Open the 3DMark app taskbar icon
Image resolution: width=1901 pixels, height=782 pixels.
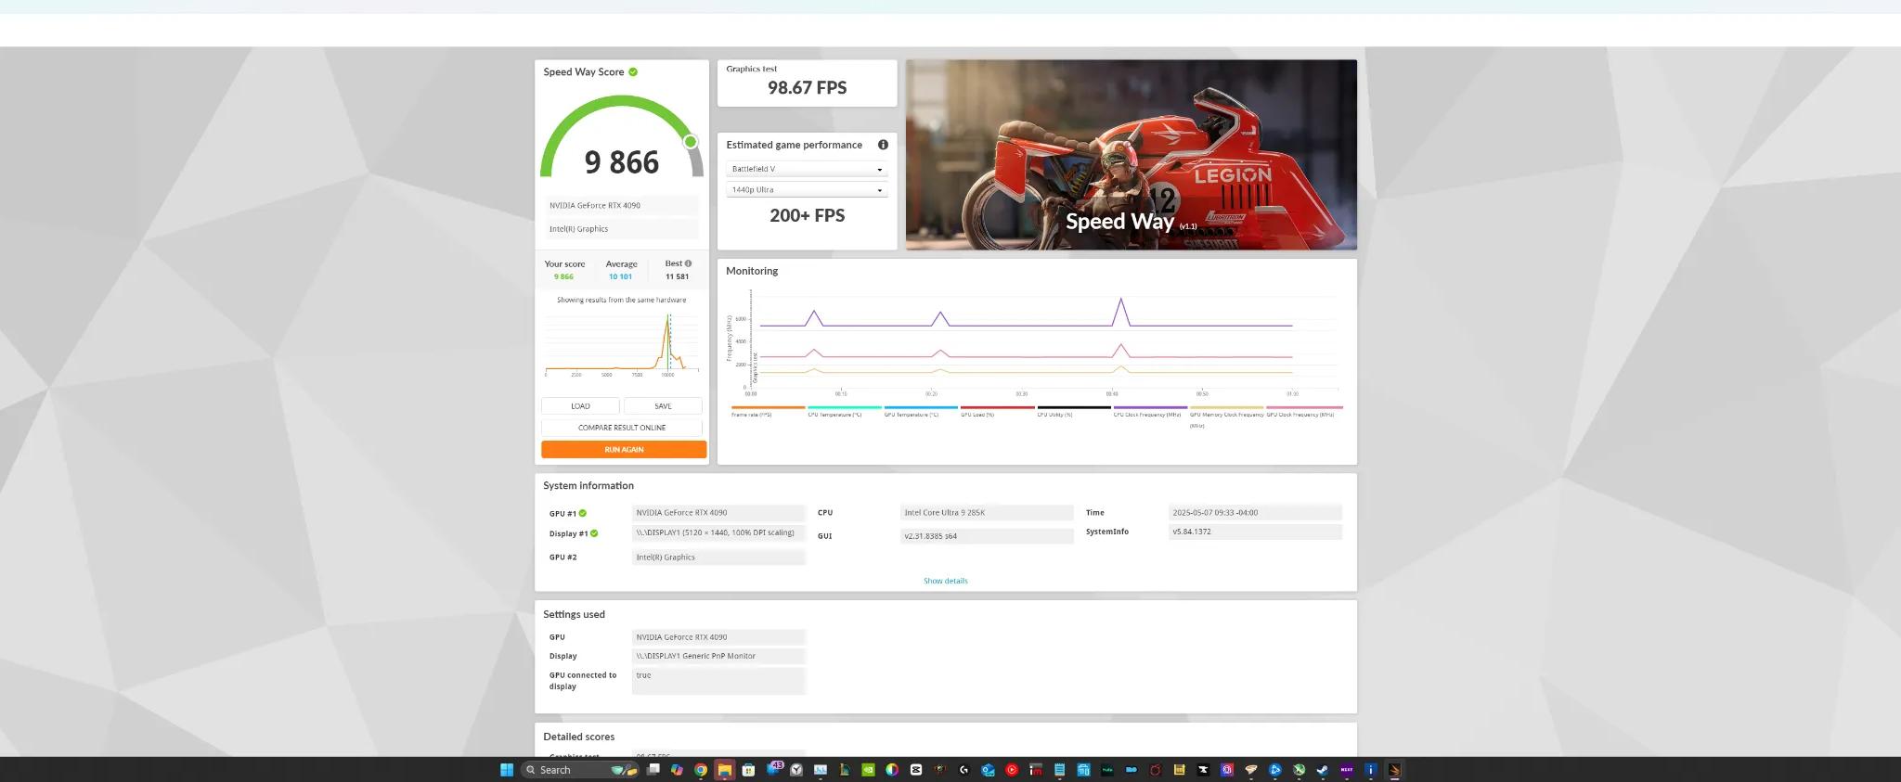pos(1394,770)
